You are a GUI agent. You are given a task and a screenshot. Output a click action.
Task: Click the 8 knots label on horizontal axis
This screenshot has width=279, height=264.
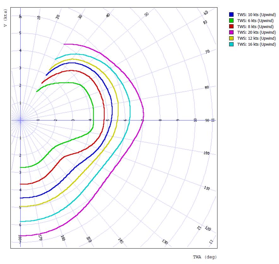pos(160,120)
